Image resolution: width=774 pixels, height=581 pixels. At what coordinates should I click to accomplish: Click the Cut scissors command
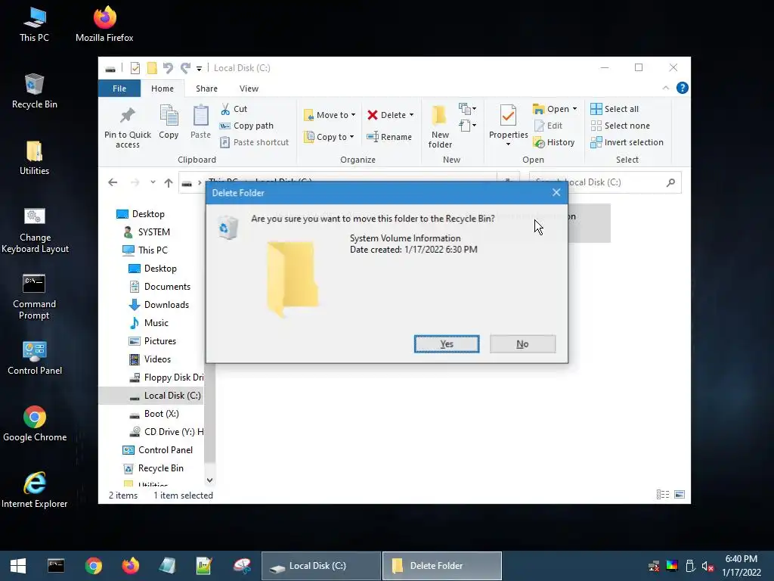point(234,109)
